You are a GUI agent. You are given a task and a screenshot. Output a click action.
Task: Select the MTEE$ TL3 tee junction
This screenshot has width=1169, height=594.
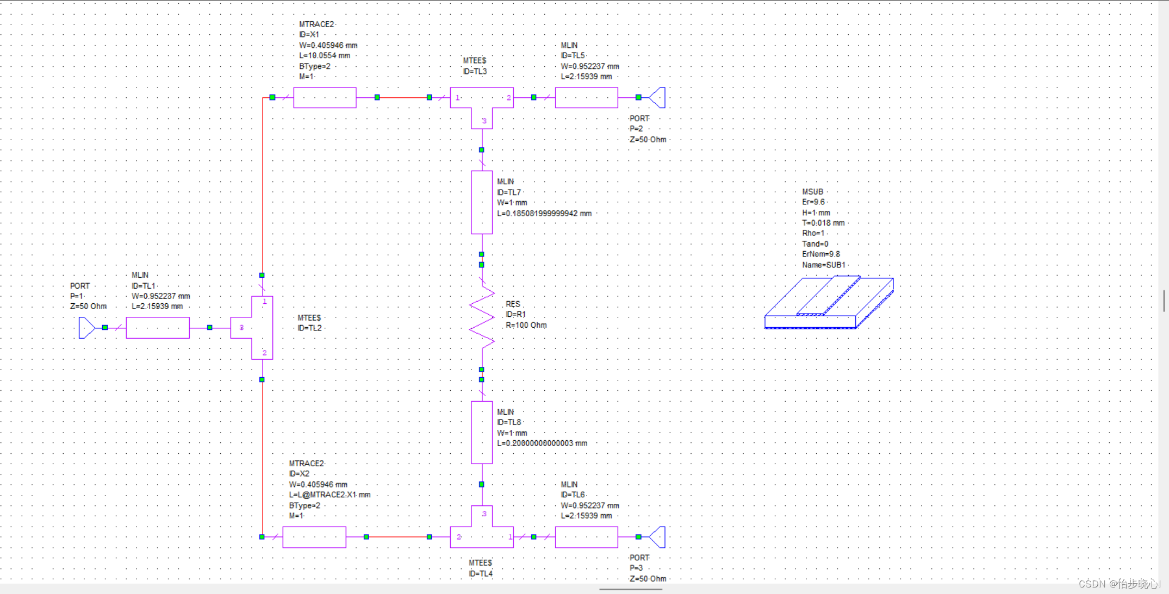point(482,108)
